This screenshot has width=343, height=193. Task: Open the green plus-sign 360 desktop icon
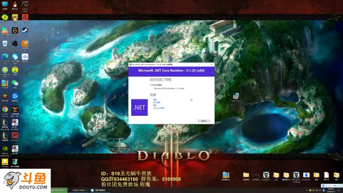coord(5,18)
